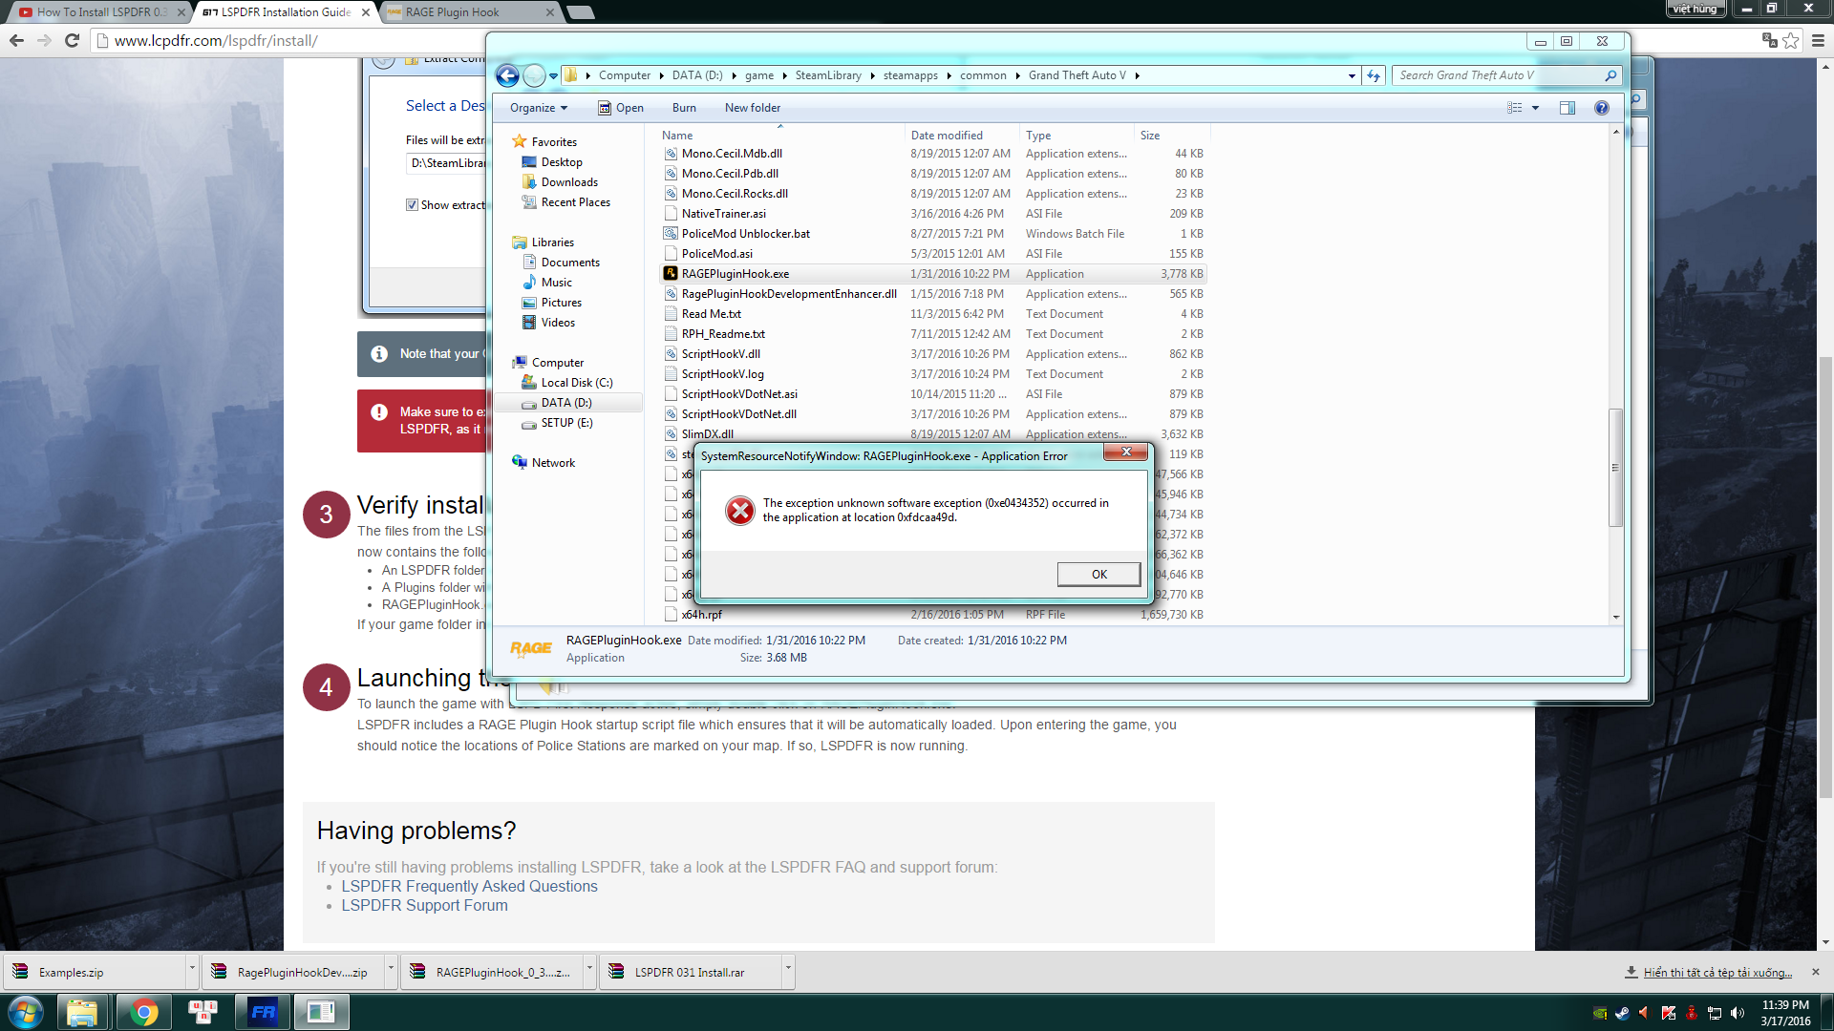The width and height of the screenshot is (1834, 1031).
Task: Select Local Disk (C:) in navigation pane
Action: pos(576,383)
